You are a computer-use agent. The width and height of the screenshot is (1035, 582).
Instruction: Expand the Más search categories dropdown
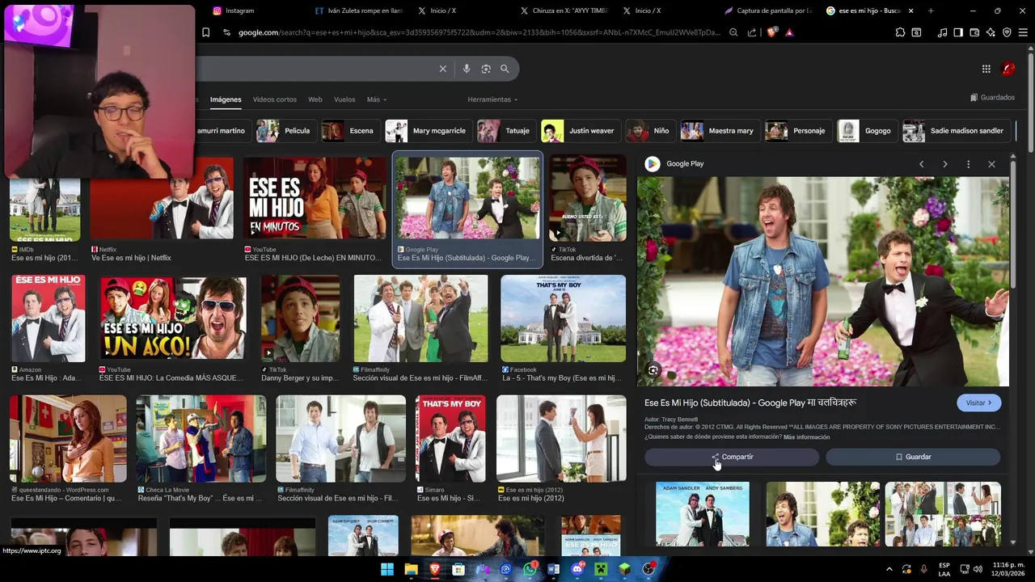376,99
